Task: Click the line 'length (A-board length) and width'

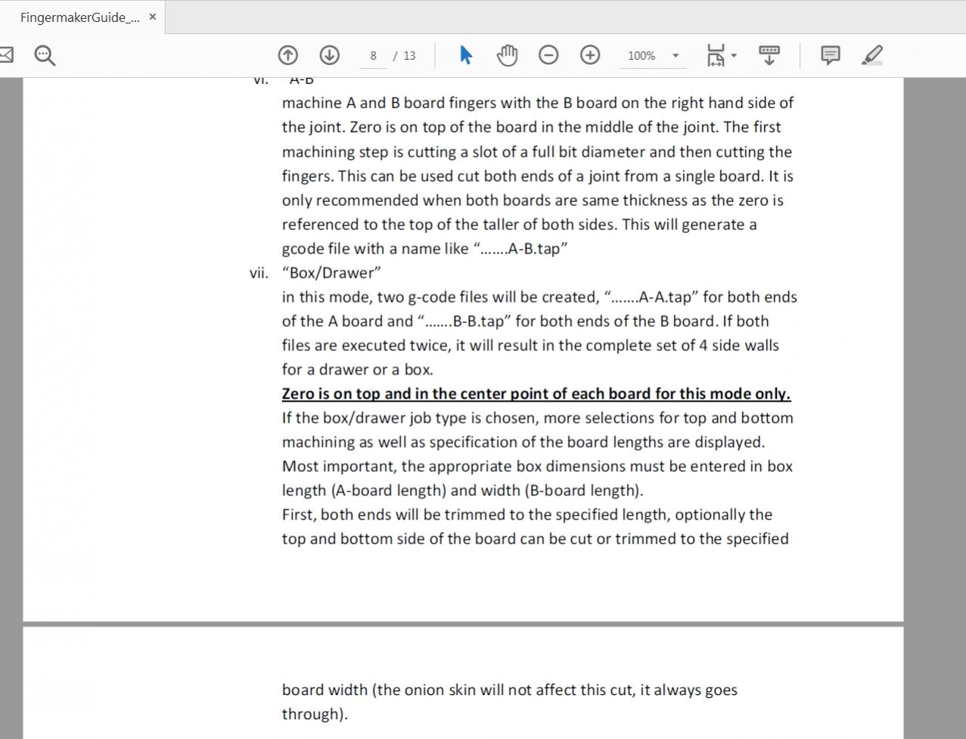Action: pyautogui.click(x=462, y=491)
